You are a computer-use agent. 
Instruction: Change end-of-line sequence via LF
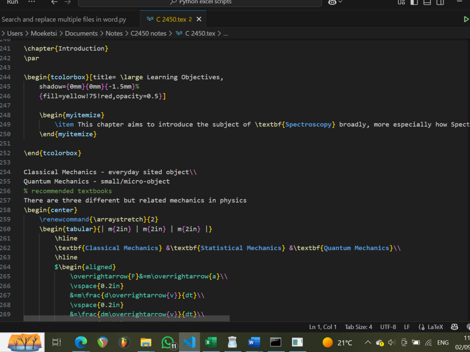point(407,327)
